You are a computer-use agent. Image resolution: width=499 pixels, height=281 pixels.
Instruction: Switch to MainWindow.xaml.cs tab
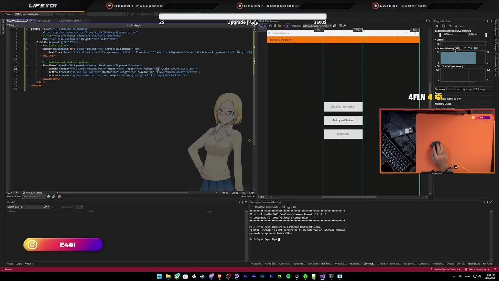(x=70, y=21)
